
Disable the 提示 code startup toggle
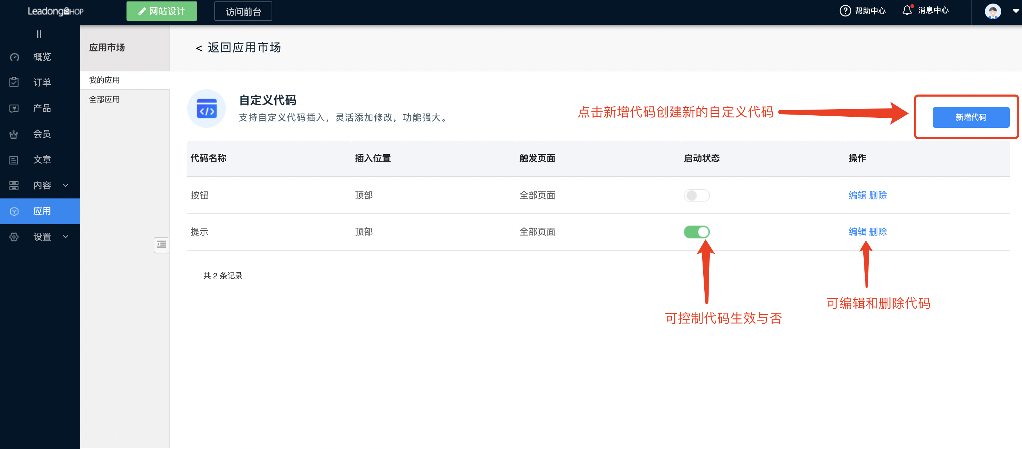tap(697, 232)
